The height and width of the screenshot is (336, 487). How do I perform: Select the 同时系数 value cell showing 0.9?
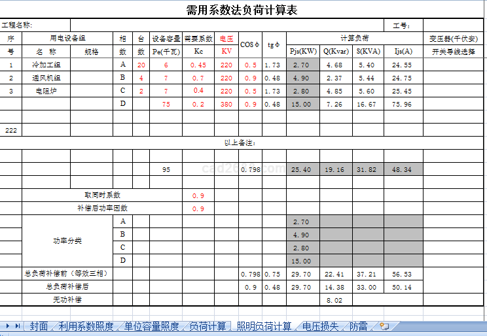pyautogui.click(x=198, y=195)
